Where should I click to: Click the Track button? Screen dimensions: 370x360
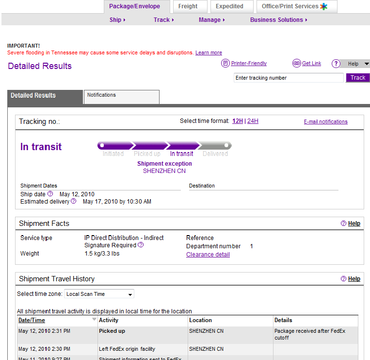pos(357,78)
